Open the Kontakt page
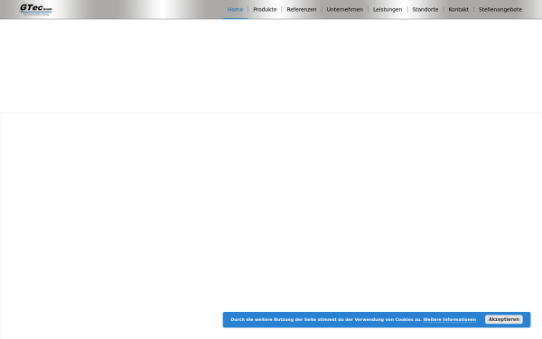This screenshot has width=542, height=339. (458, 9)
